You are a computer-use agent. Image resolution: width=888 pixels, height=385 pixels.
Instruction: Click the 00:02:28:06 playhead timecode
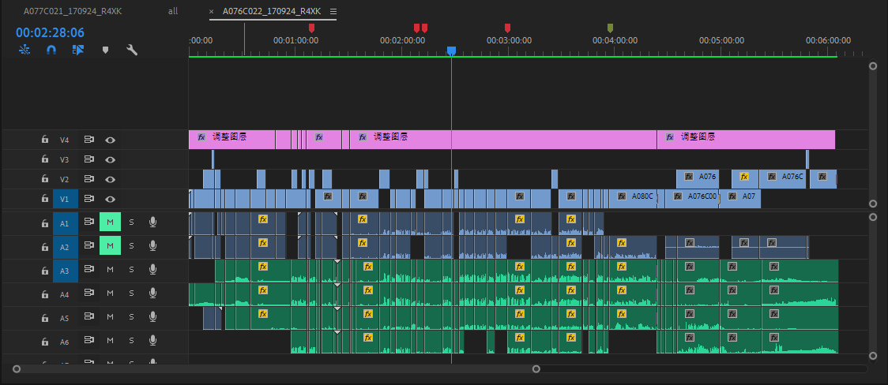[x=50, y=32]
